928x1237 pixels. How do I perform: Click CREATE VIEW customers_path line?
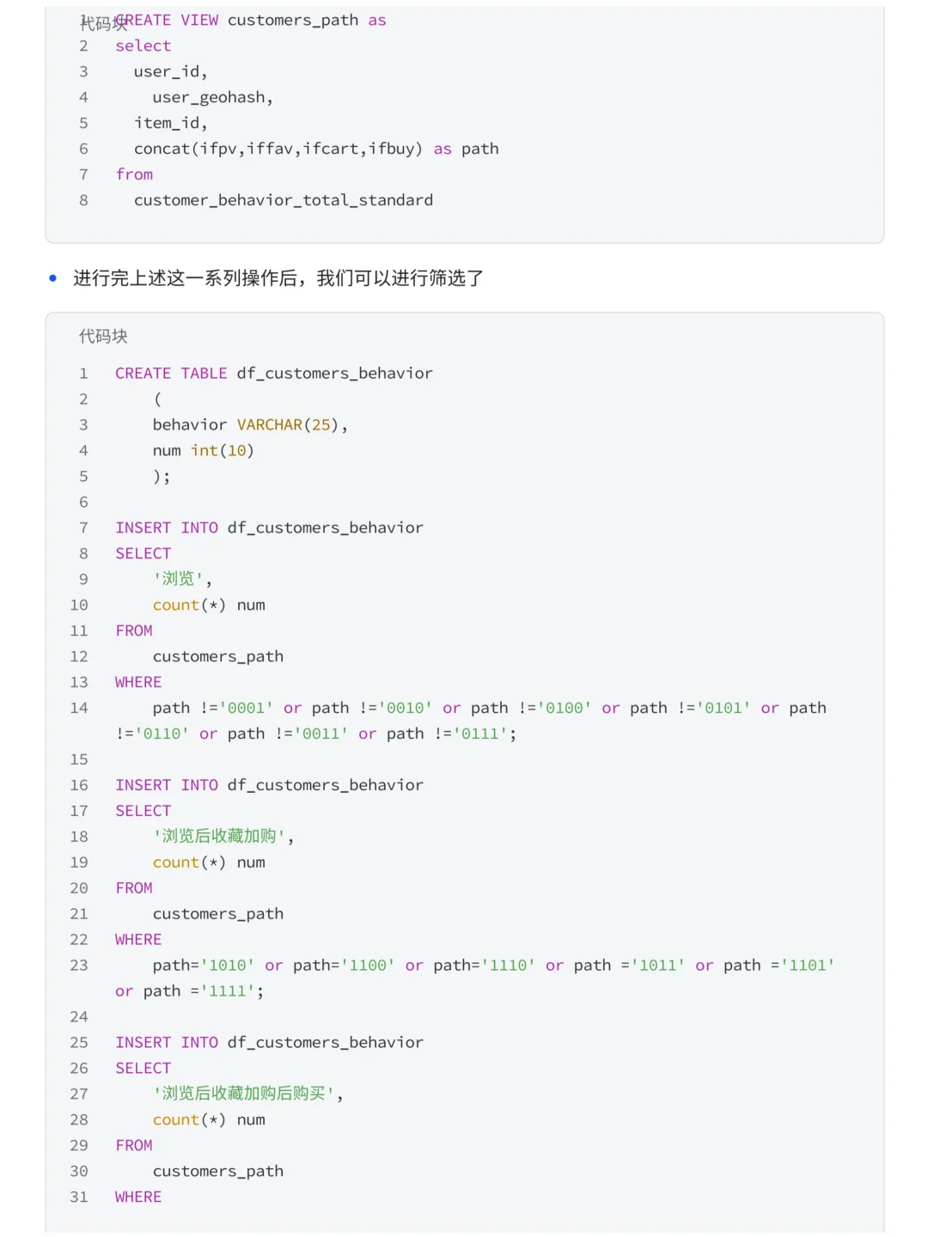[251, 20]
